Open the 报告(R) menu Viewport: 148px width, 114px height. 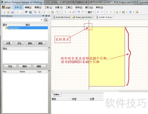tap(79, 7)
